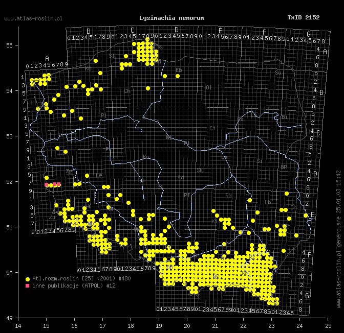Click latitude axis label 55
Viewport: 344px width, 333px height.
pyautogui.click(x=9, y=45)
